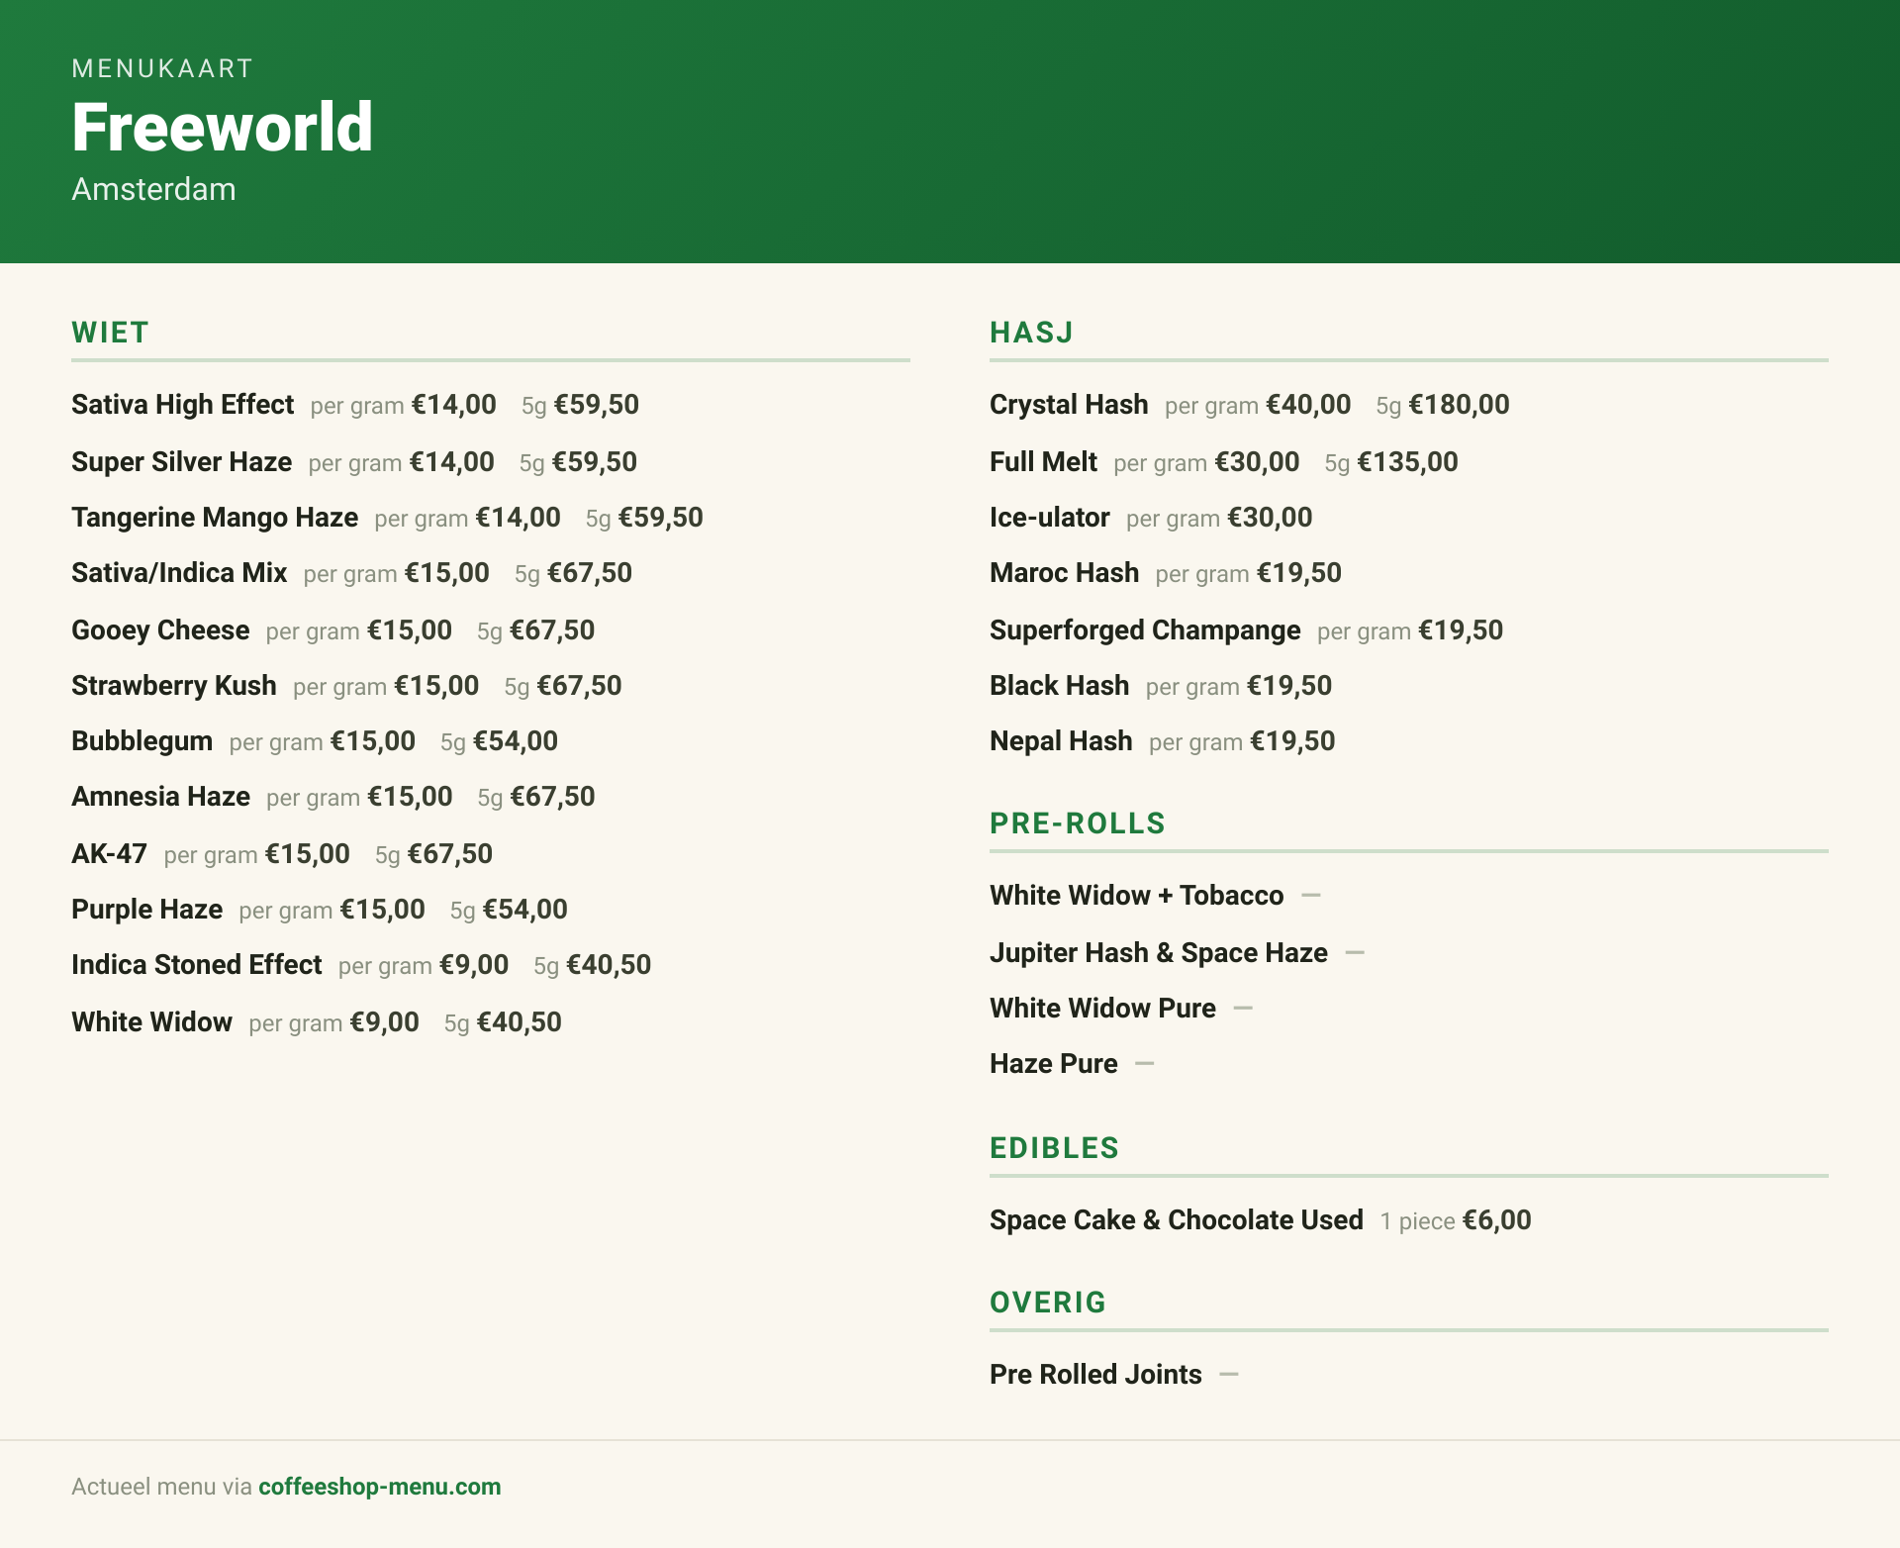Select the Super Silver Haze item
Viewport: 1900px width, 1548px height.
click(x=181, y=462)
